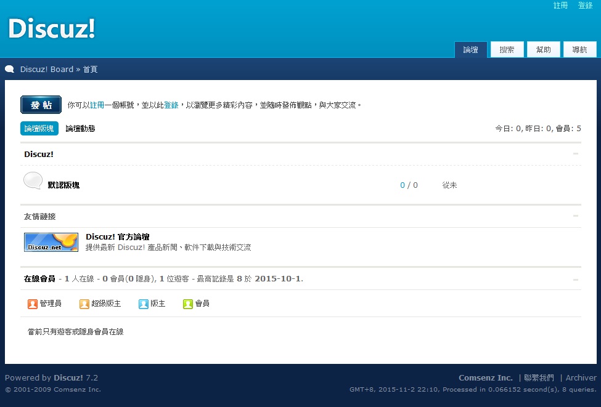Click the green 會員 user icon
This screenshot has width=601, height=407.
(188, 304)
